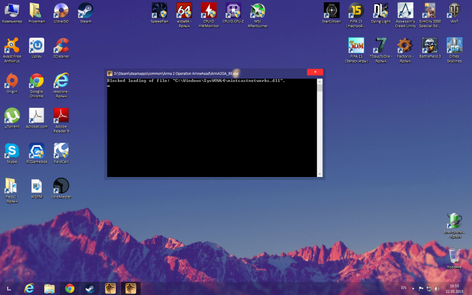Open the Steam desktop shortcut
This screenshot has width=472, height=295.
[86, 11]
